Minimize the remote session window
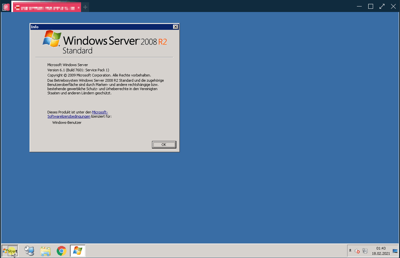The width and height of the screenshot is (400, 258). pos(359,6)
